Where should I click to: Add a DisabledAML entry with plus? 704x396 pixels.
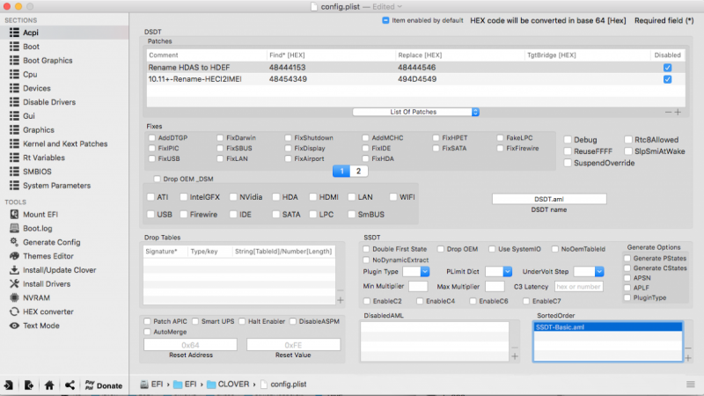tap(515, 356)
